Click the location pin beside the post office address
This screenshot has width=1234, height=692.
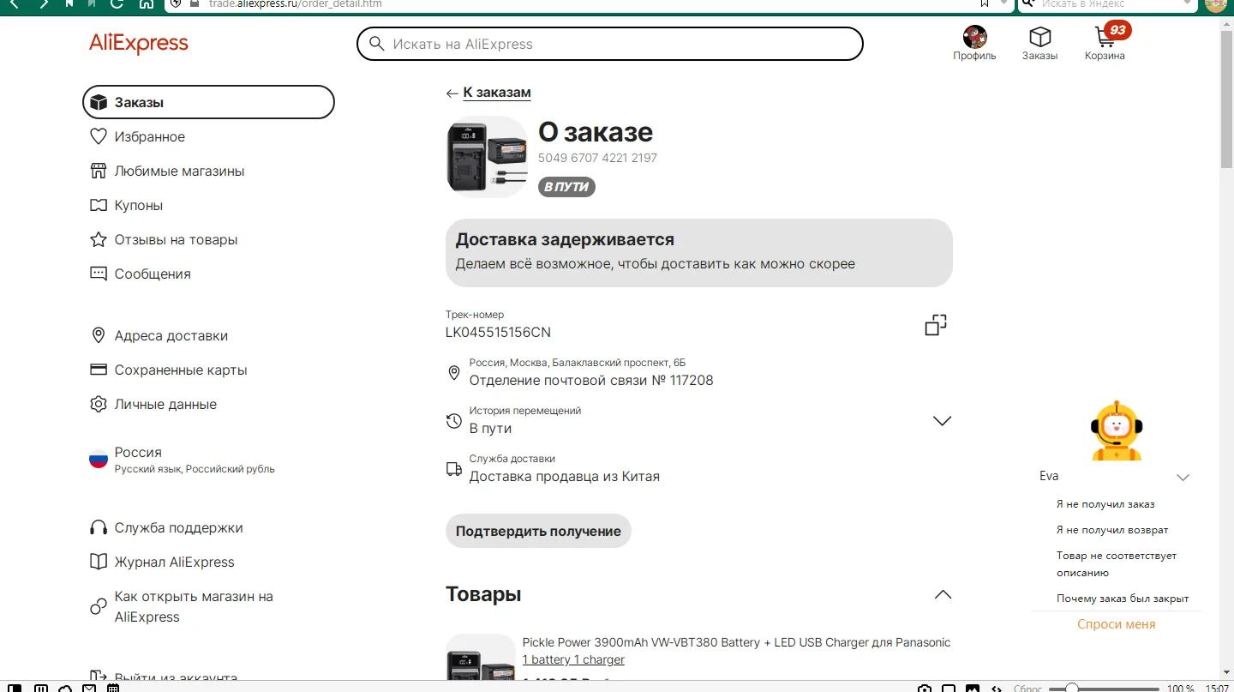[x=454, y=373]
